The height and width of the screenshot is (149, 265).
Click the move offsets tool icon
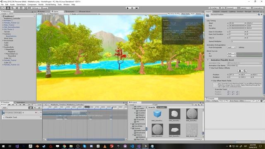240,71
